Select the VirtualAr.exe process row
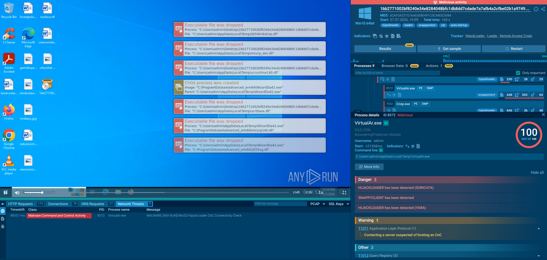 (464, 92)
